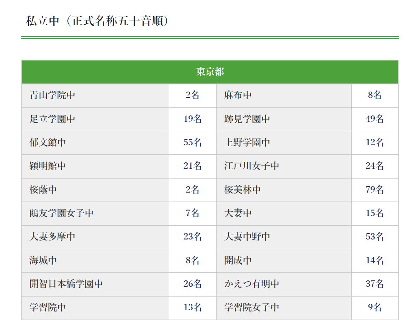Select the 13名 count cell

point(192,308)
